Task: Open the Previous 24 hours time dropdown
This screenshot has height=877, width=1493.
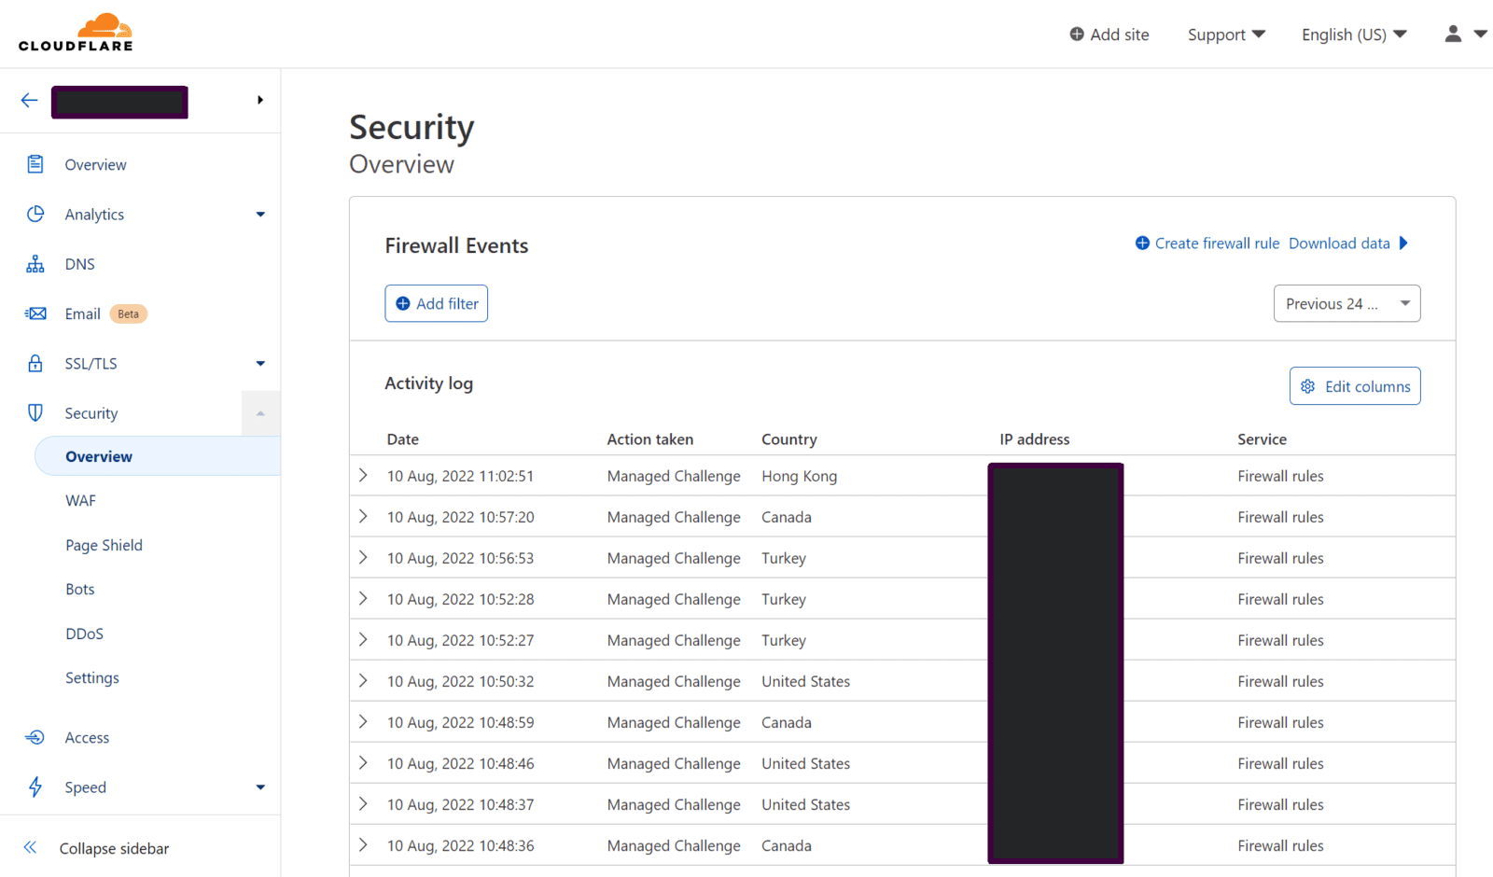Action: tap(1346, 303)
